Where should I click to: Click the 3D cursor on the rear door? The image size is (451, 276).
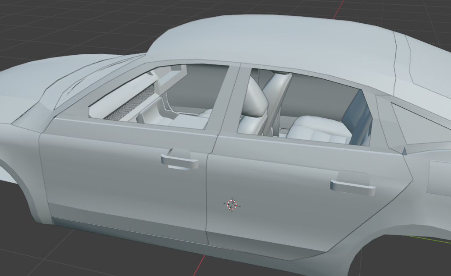[x=232, y=205]
